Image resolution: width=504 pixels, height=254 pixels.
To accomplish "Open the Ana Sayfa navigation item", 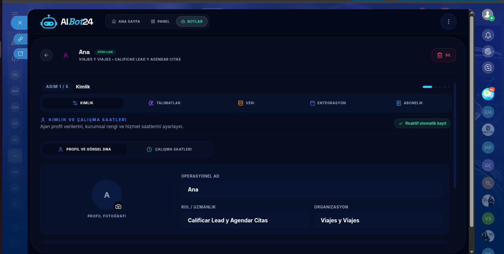I will click(126, 22).
